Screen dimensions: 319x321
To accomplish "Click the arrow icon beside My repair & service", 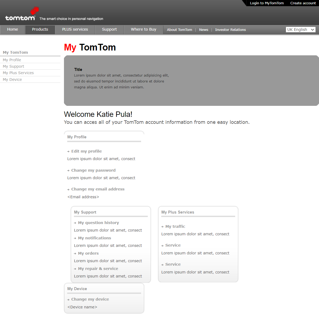I will coord(75,269).
